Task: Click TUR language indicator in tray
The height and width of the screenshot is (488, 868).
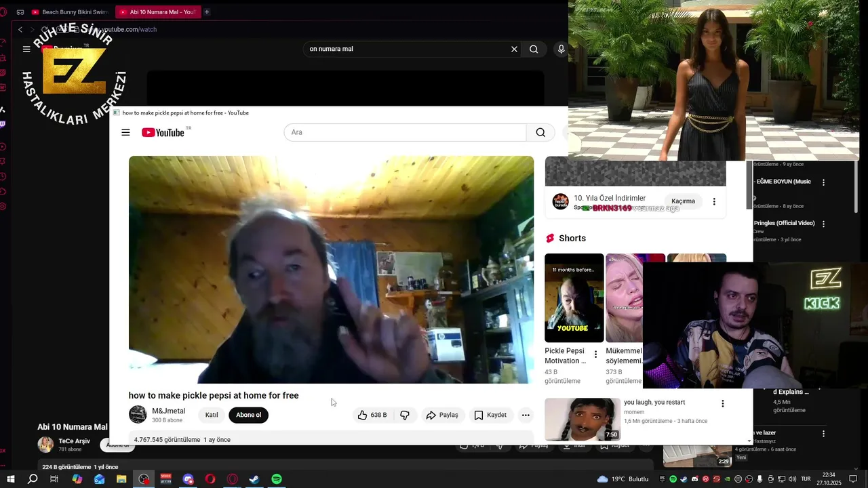Action: pos(806,479)
